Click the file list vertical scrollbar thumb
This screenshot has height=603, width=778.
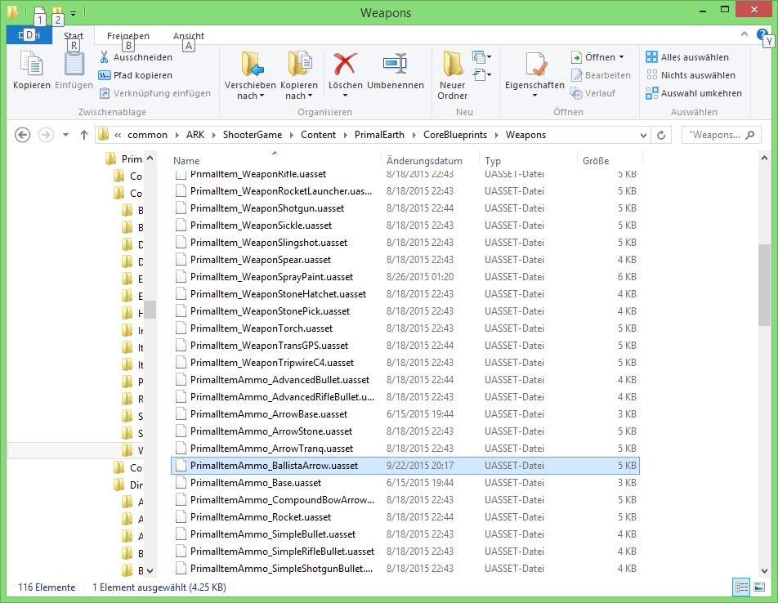[x=764, y=285]
